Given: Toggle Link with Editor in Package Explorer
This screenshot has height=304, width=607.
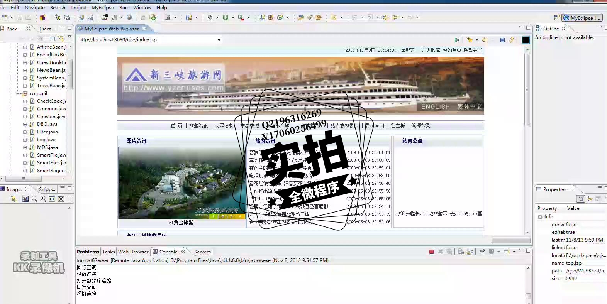Looking at the screenshot, I should (61, 38).
